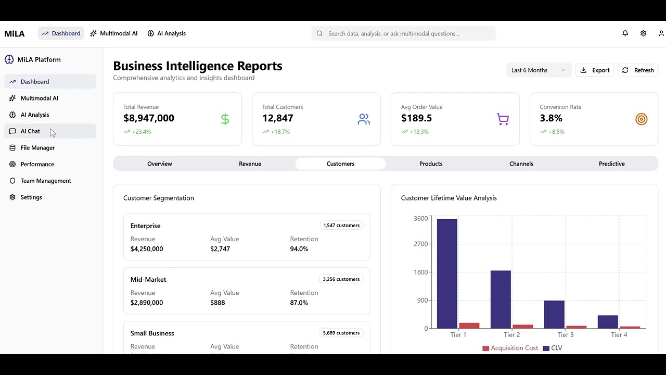Click the 94.0% retention value

pyautogui.click(x=299, y=249)
